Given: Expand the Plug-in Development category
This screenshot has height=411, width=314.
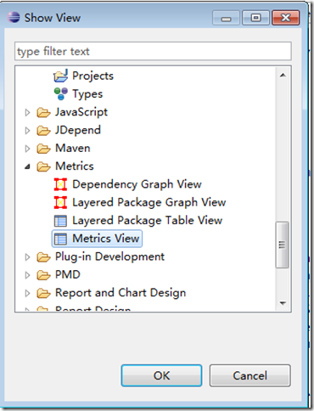Looking at the screenshot, I should pos(27,257).
